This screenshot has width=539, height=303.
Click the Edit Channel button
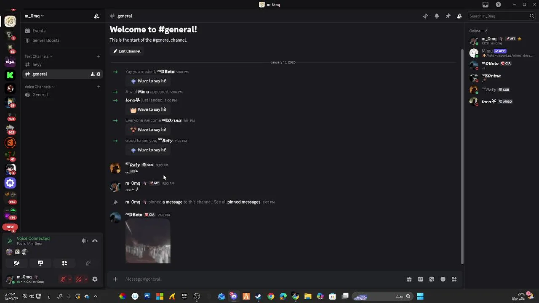(x=127, y=51)
